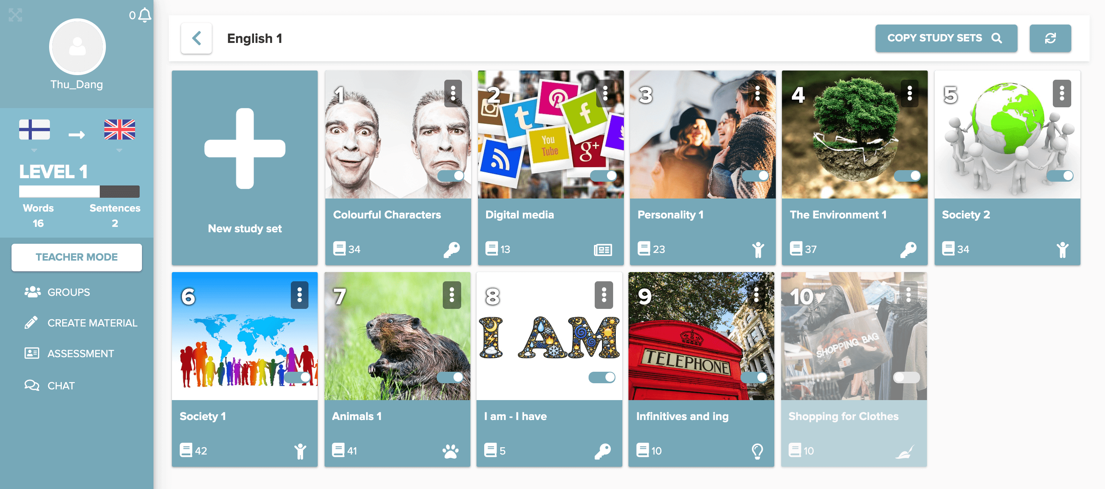Image resolution: width=1105 pixels, height=489 pixels.
Task: Open the three-dot menu on Society 2
Action: (x=1062, y=93)
